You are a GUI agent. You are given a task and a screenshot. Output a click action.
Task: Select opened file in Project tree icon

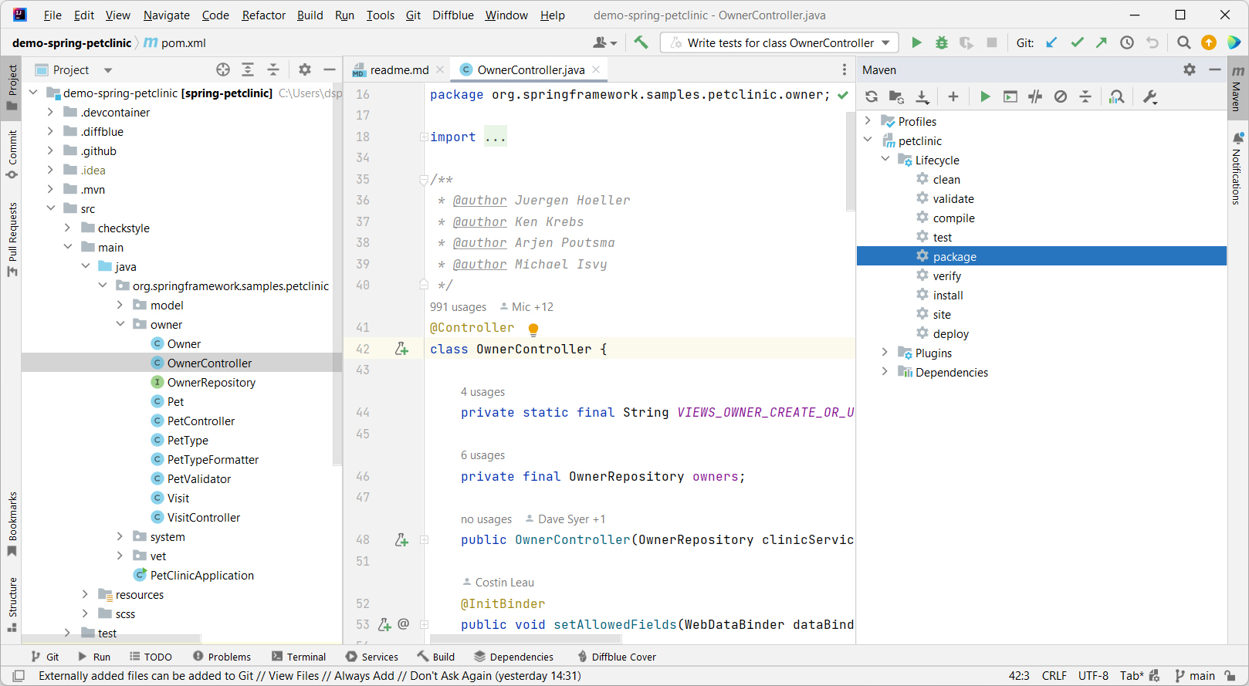[x=223, y=69]
